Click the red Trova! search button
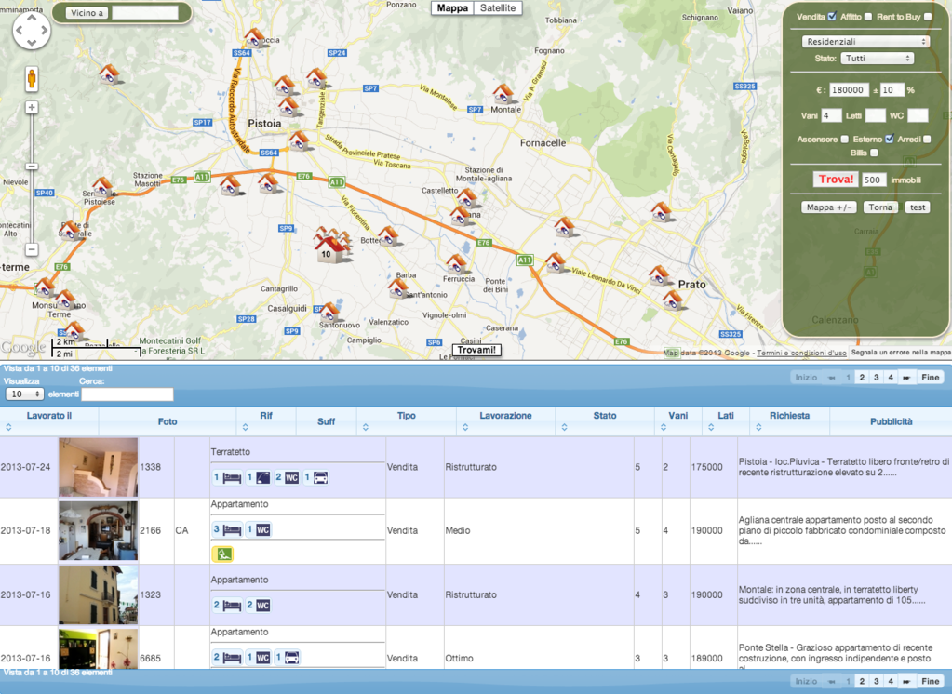This screenshot has height=694, width=952. coord(836,180)
